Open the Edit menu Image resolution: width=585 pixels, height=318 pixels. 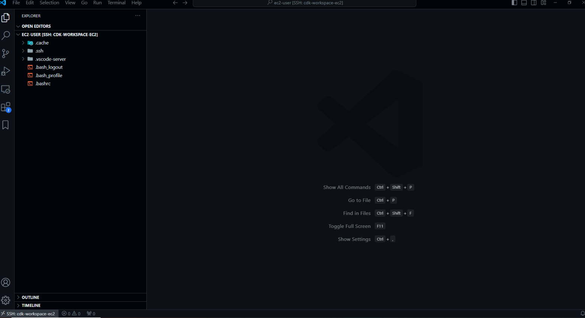tap(30, 3)
